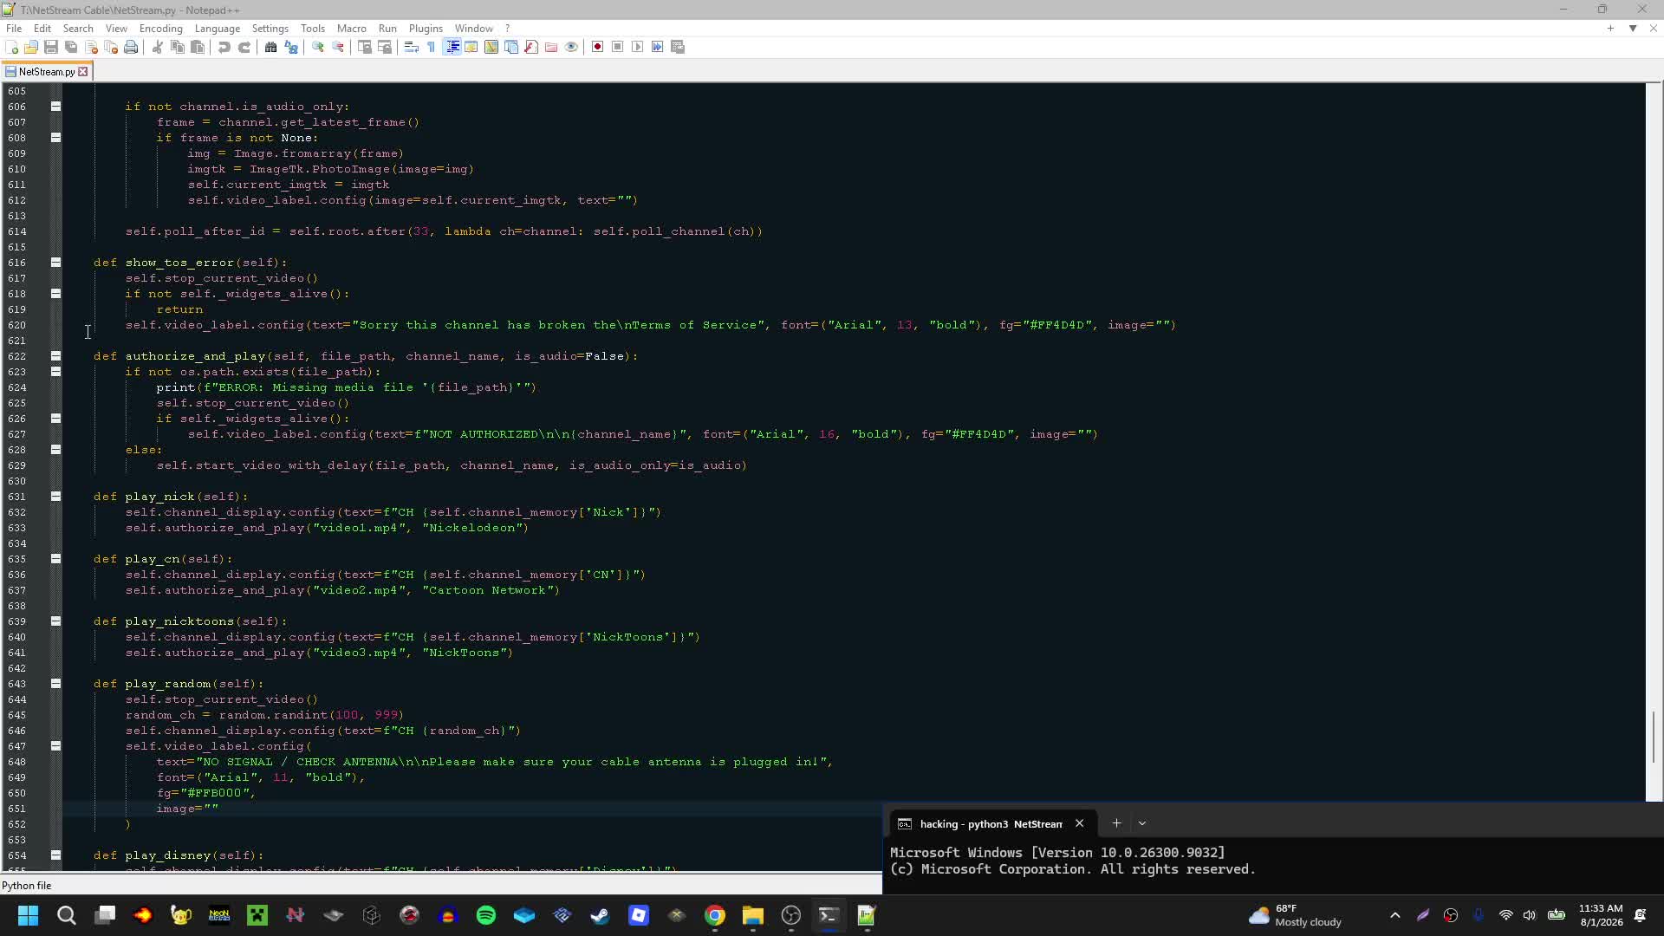This screenshot has height=936, width=1664.
Task: Toggle show all characters pilcrow icon
Action: click(432, 47)
